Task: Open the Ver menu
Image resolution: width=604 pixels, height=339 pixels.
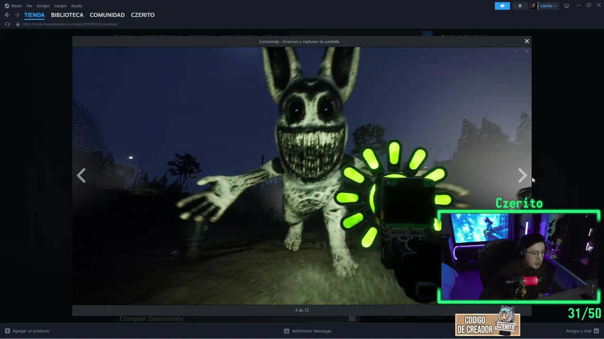Action: tap(29, 6)
